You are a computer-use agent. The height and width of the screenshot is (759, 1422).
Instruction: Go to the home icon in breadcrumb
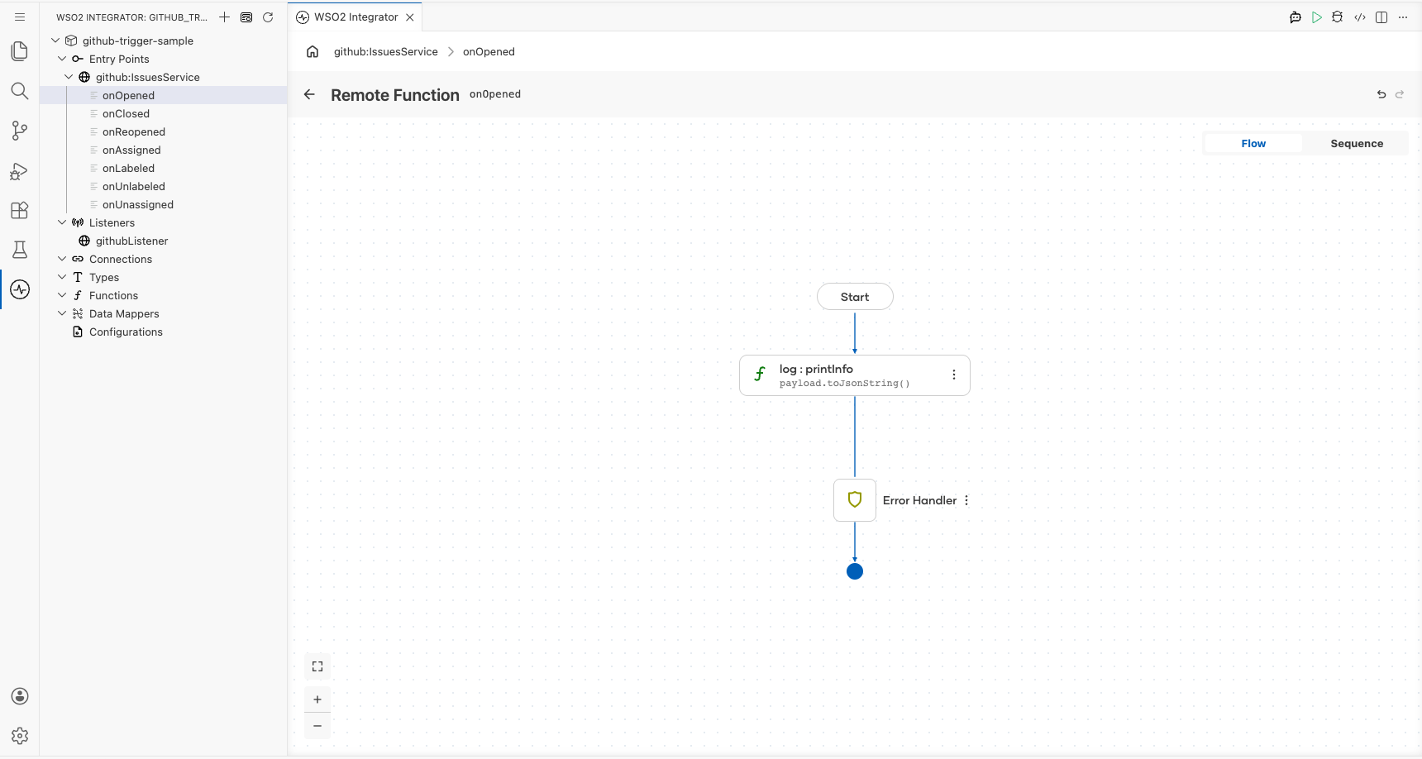(x=313, y=51)
